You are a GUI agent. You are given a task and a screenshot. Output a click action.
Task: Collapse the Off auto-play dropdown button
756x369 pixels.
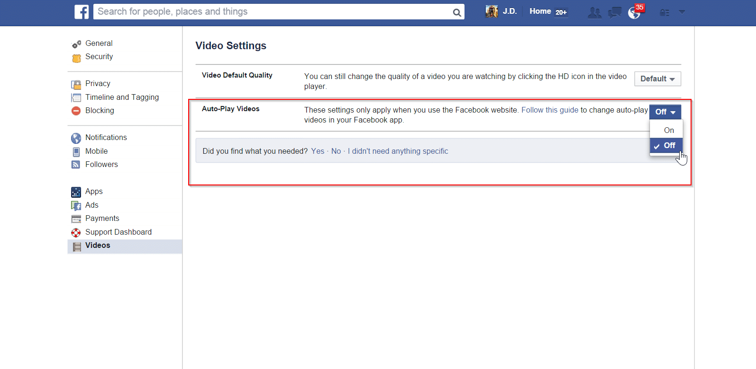(665, 112)
